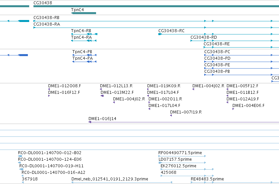Select transcript CG30438-RA label

[47, 24]
